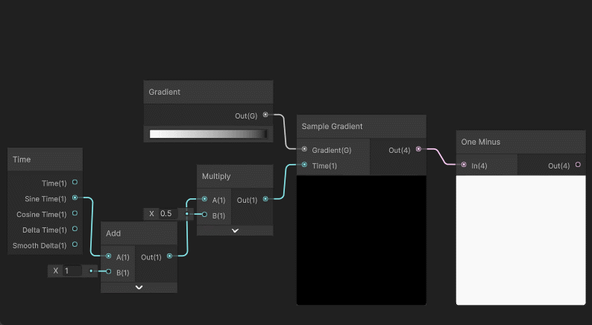Expand the Multiply node preview chevron
Image resolution: width=592 pixels, height=325 pixels.
(x=235, y=230)
